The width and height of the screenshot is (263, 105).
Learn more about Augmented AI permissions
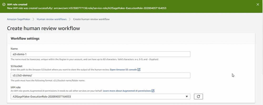click(x=127, y=91)
